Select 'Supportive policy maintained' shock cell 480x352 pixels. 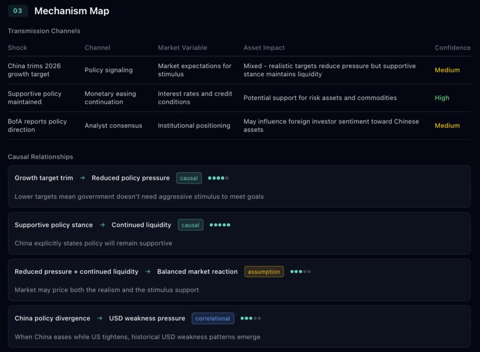click(34, 98)
